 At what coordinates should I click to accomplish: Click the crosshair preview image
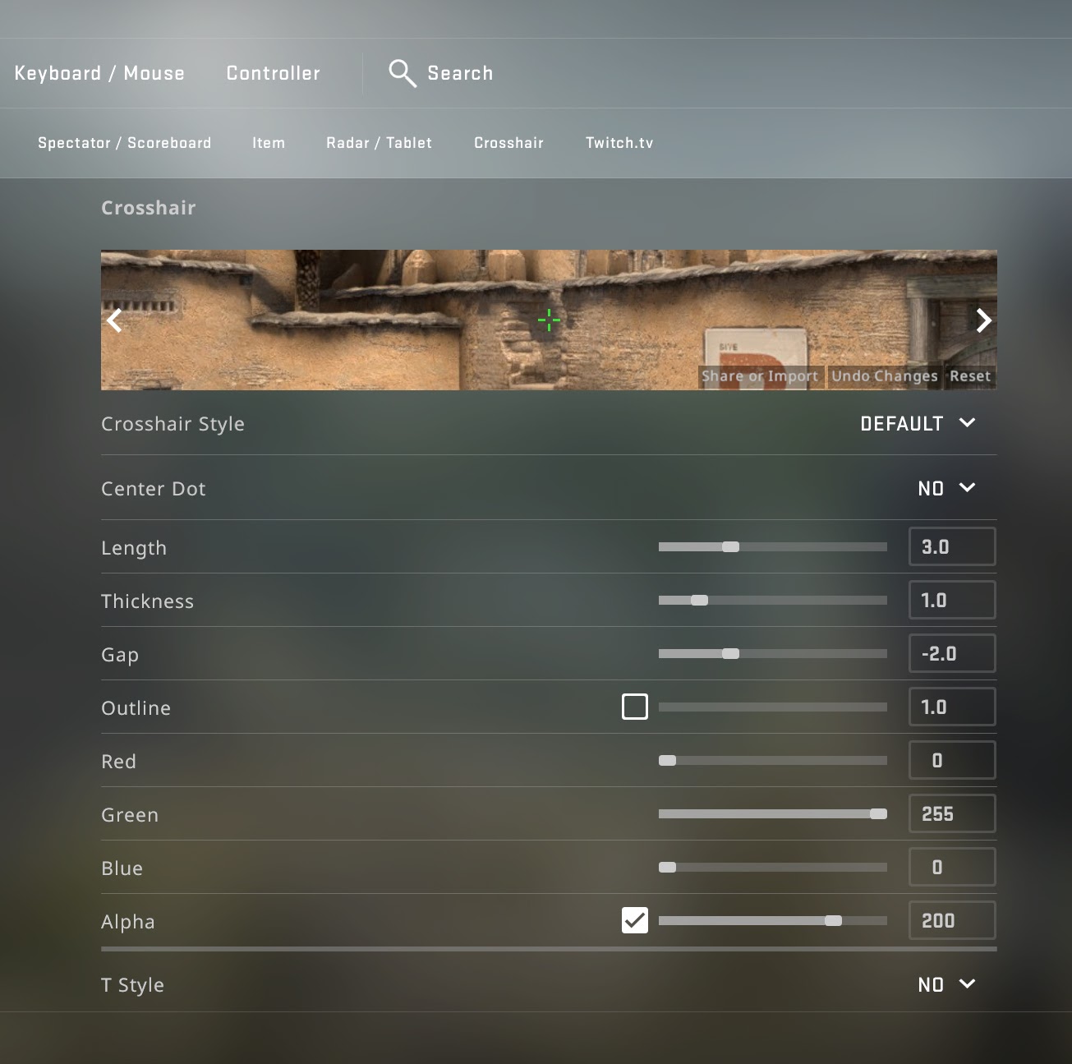549,320
